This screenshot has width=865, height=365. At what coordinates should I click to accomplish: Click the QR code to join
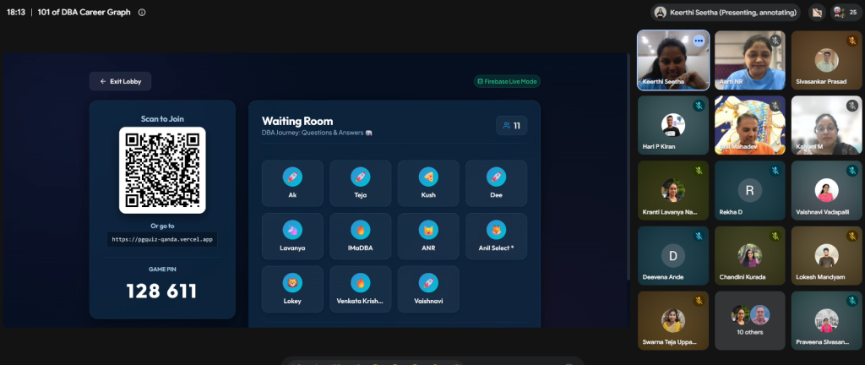(x=162, y=170)
